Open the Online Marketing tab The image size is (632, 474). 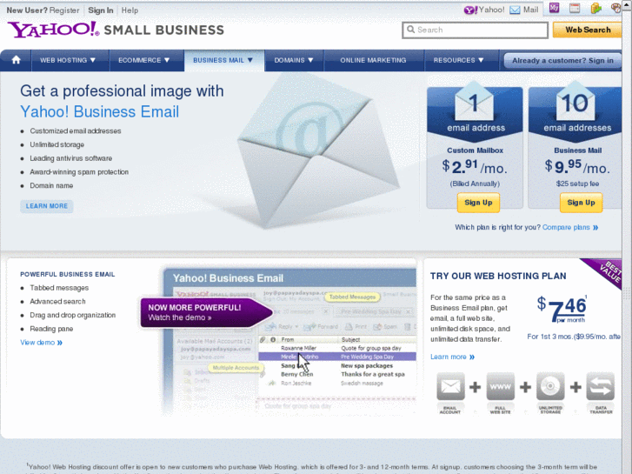tap(373, 60)
